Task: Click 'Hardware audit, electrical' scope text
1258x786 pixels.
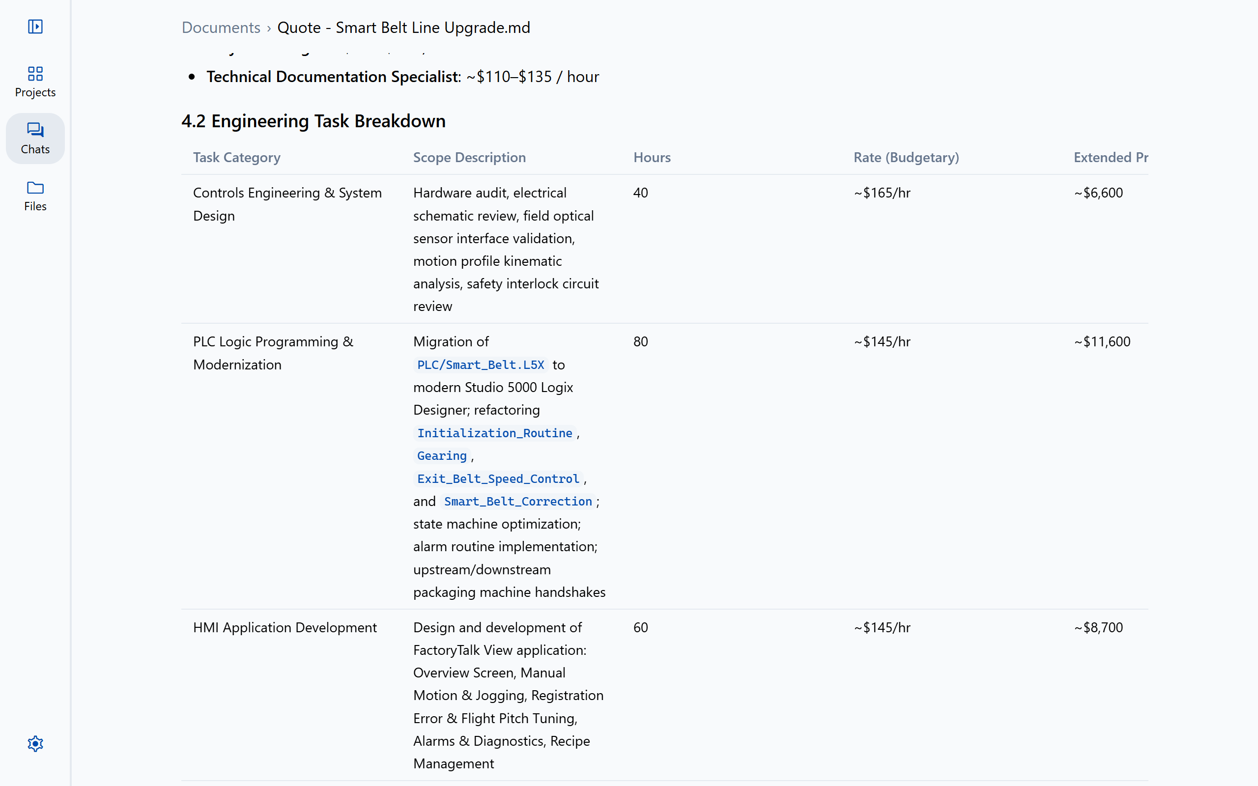Action: pos(489,193)
